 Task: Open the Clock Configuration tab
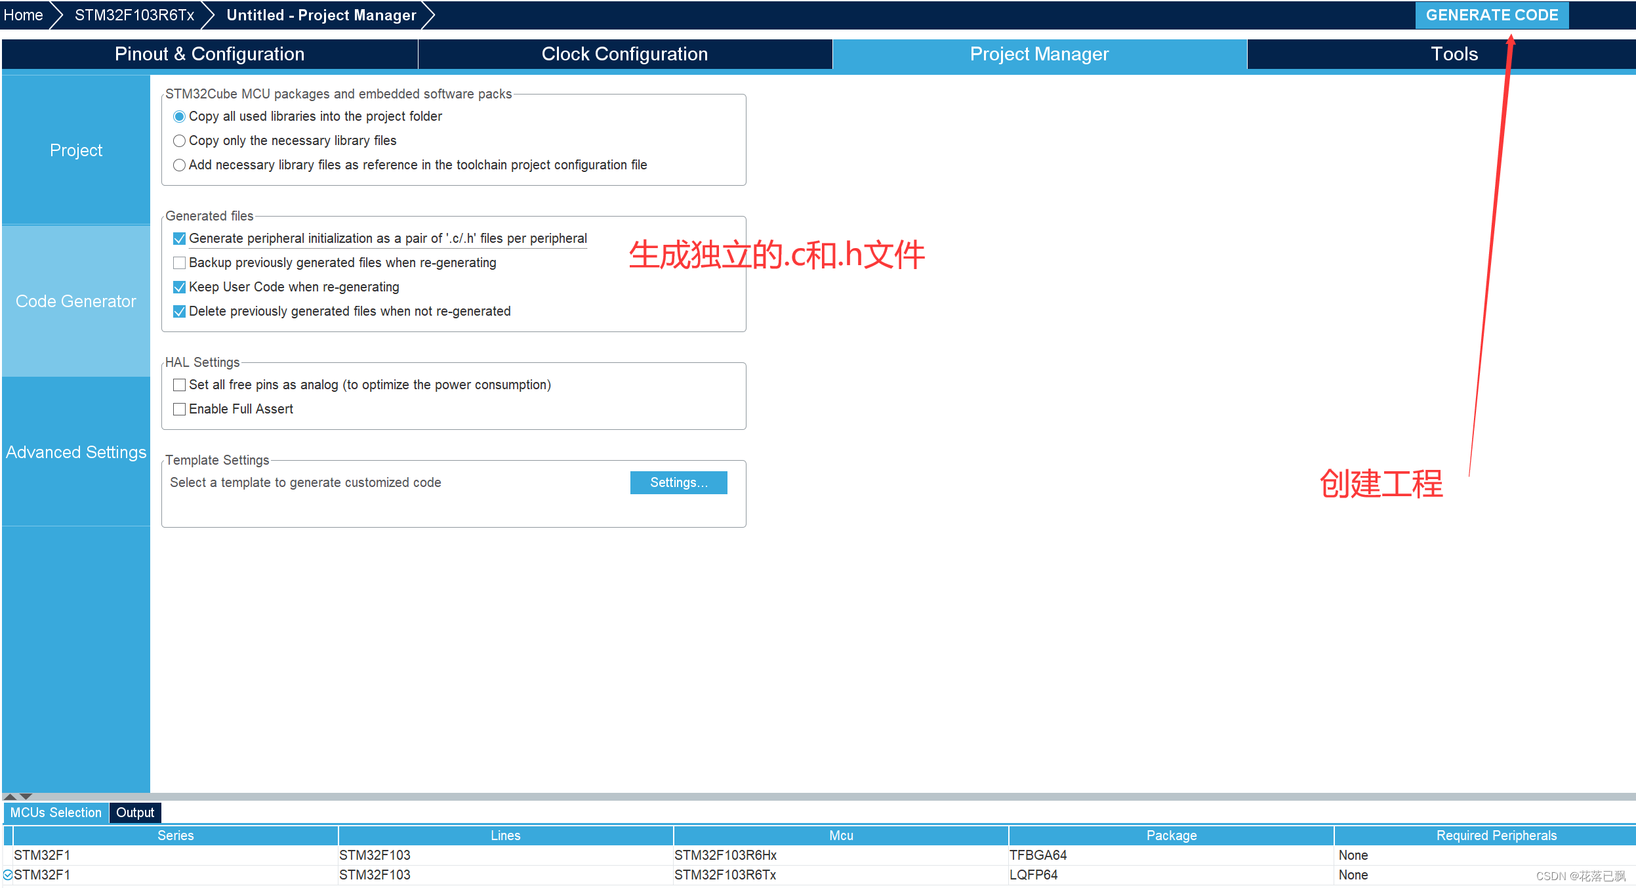(x=624, y=54)
